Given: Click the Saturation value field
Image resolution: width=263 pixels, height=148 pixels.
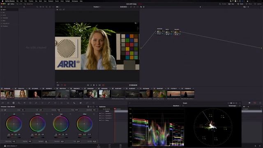Looking at the screenshot, I should [62, 141].
